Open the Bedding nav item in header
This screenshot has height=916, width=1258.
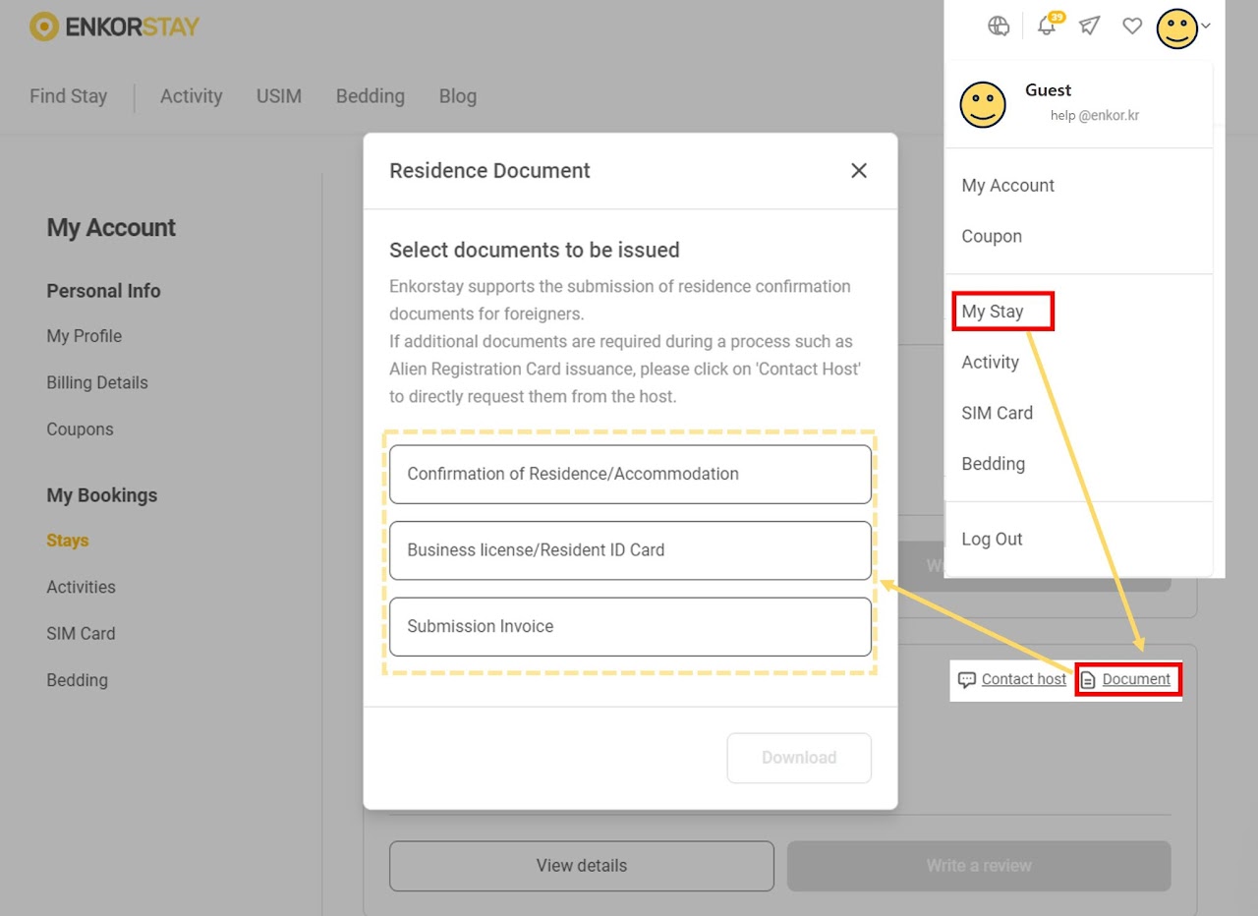[371, 96]
